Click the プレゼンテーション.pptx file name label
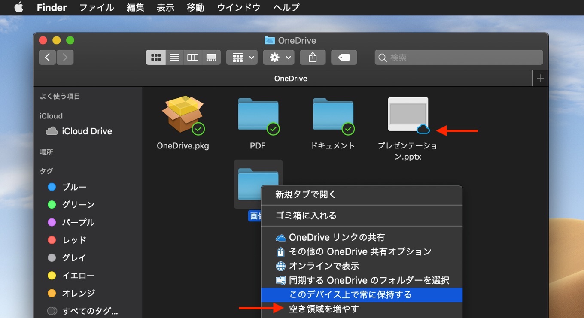Image resolution: width=584 pixels, height=318 pixels. pos(408,151)
